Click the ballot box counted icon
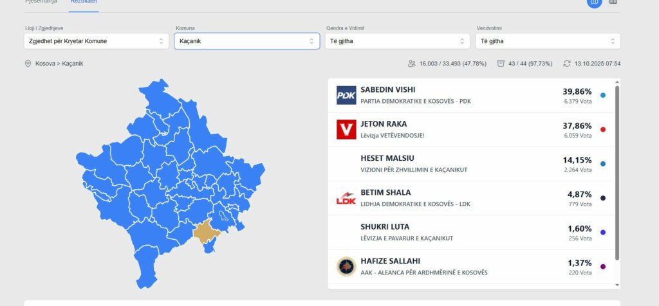The width and height of the screenshot is (659, 306). tap(501, 64)
